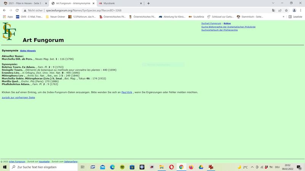Screen dimensions: 305x171
Task: Open Microsoft Store from taskbar
Action: [132, 167]
